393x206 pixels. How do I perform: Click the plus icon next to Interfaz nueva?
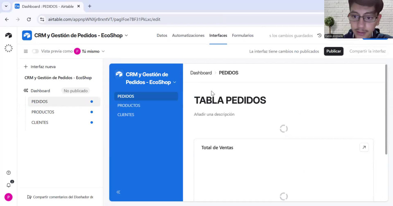click(26, 67)
